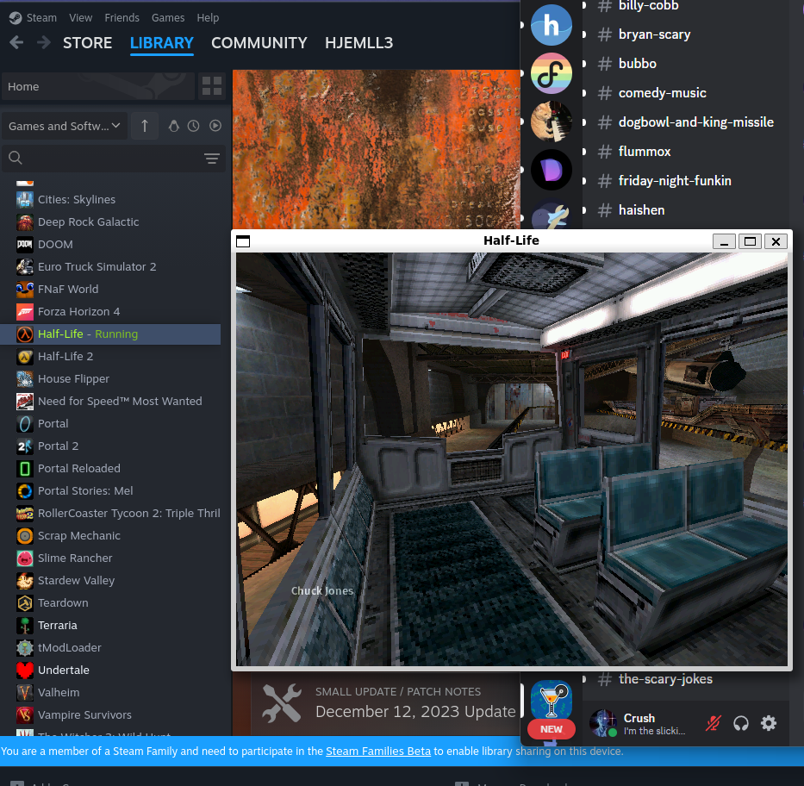Switch to the STORE tab

tap(88, 42)
